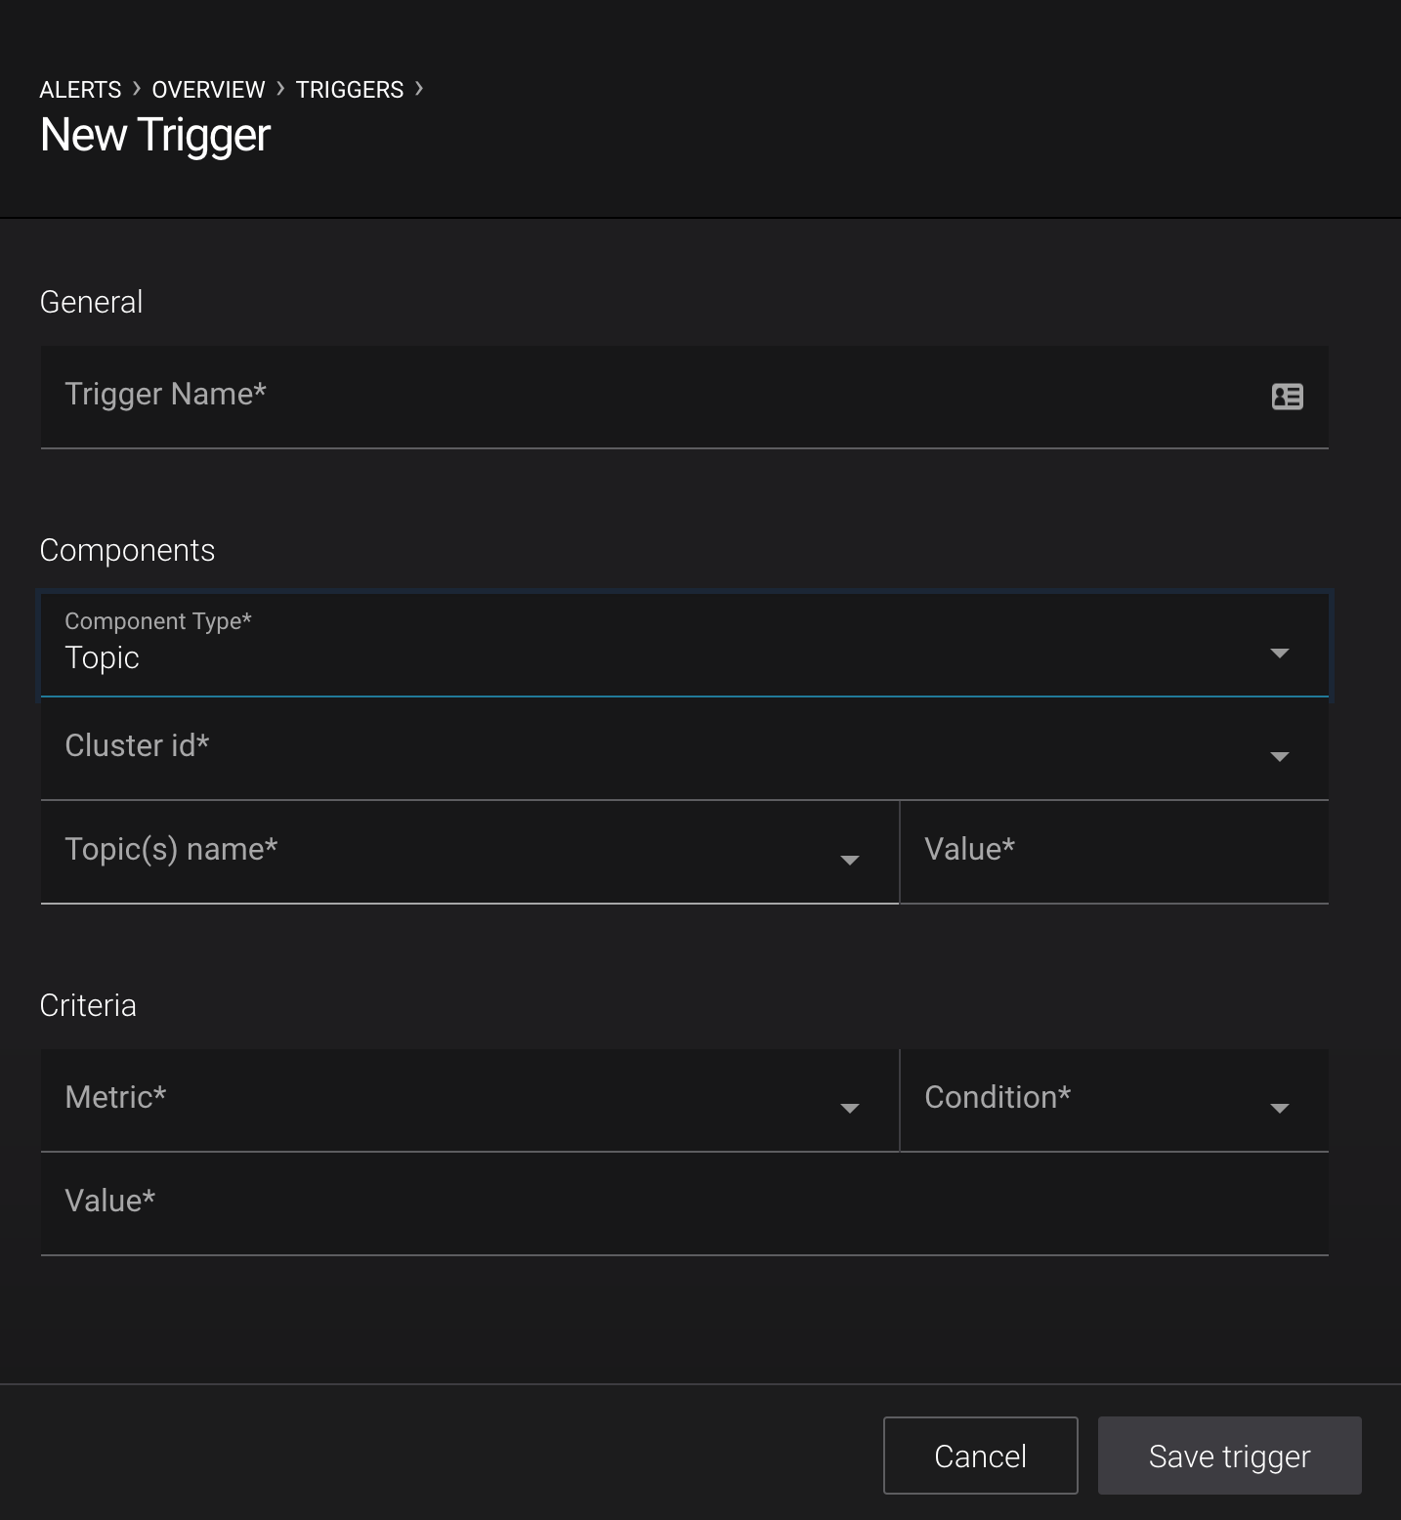Click the General section heading
This screenshot has width=1401, height=1520.
(x=91, y=302)
